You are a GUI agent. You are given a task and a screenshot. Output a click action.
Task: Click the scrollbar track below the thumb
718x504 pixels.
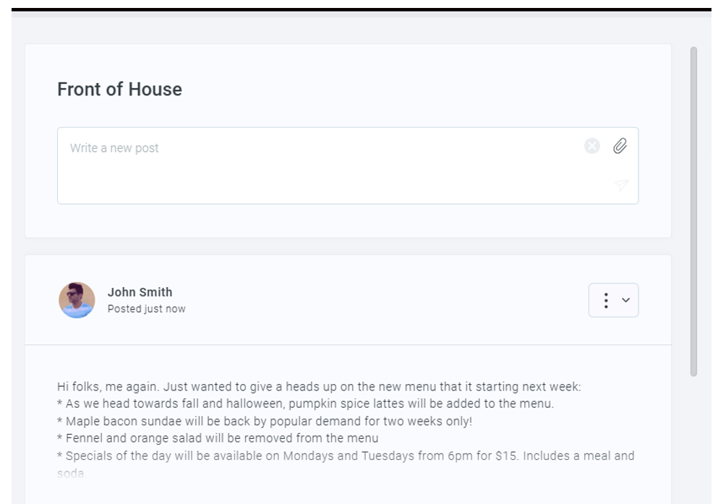click(x=693, y=434)
